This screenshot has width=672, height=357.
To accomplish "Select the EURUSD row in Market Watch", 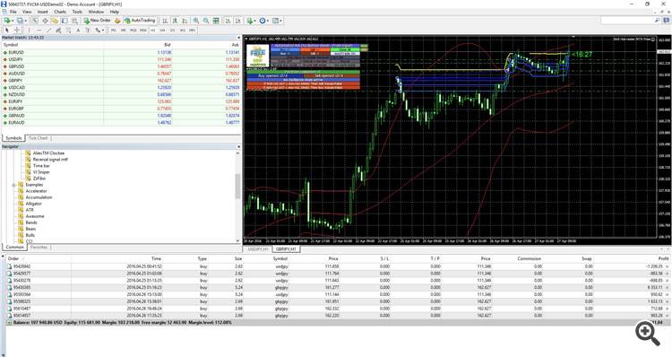I will 121,52.
